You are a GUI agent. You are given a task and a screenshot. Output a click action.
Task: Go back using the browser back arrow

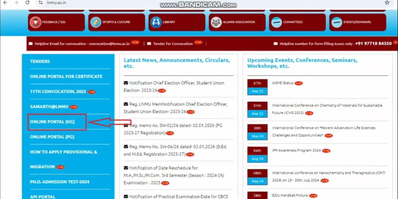pyautogui.click(x=5, y=3)
